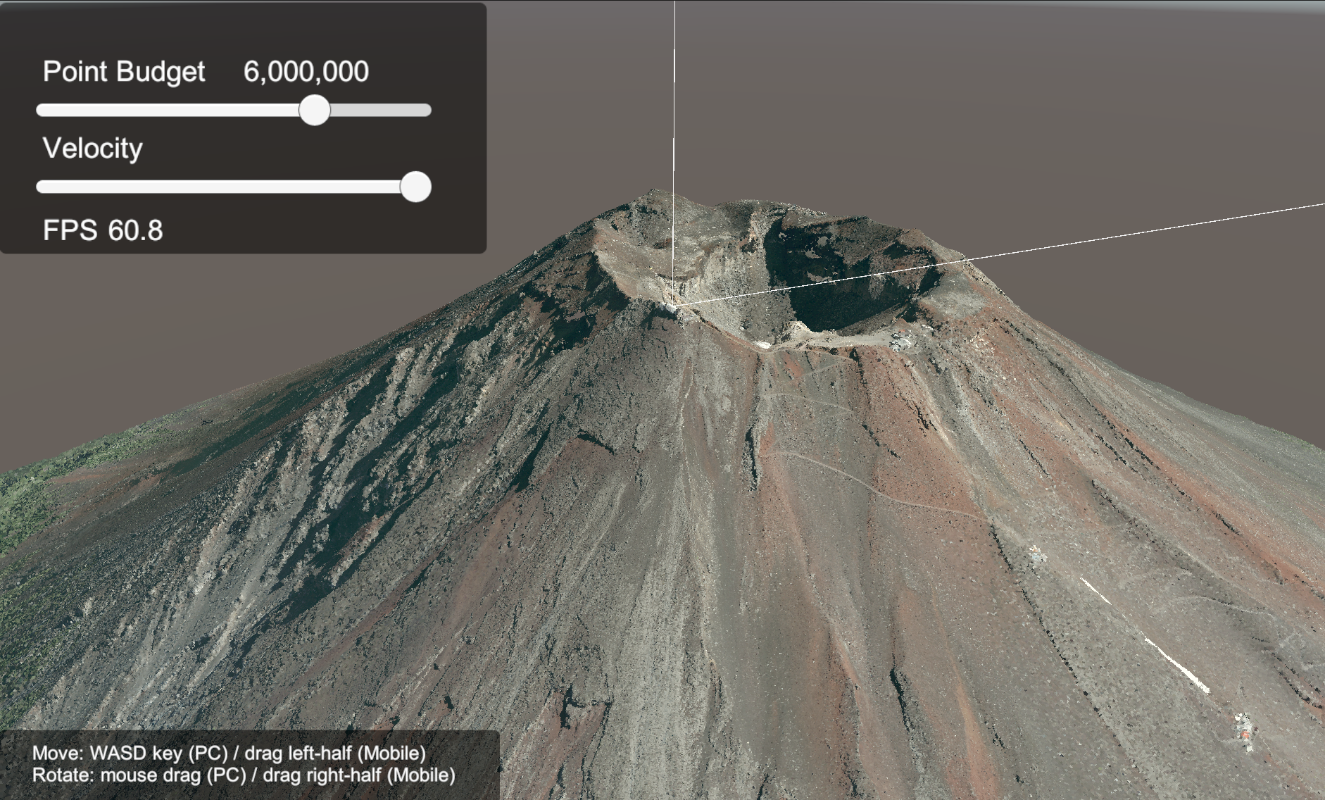The height and width of the screenshot is (800, 1325).
Task: Click the vertical white axis line above the summit
Action: pos(674,106)
